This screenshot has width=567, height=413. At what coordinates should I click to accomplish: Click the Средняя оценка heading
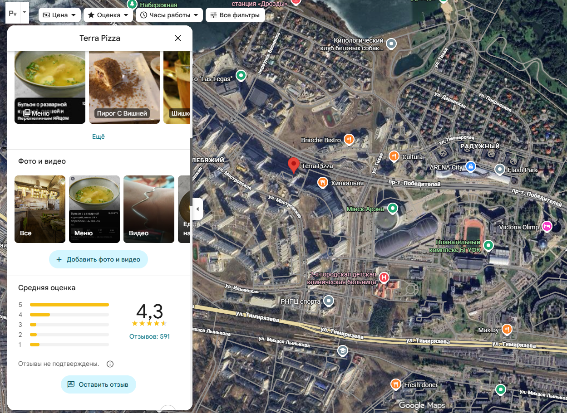[x=47, y=288]
